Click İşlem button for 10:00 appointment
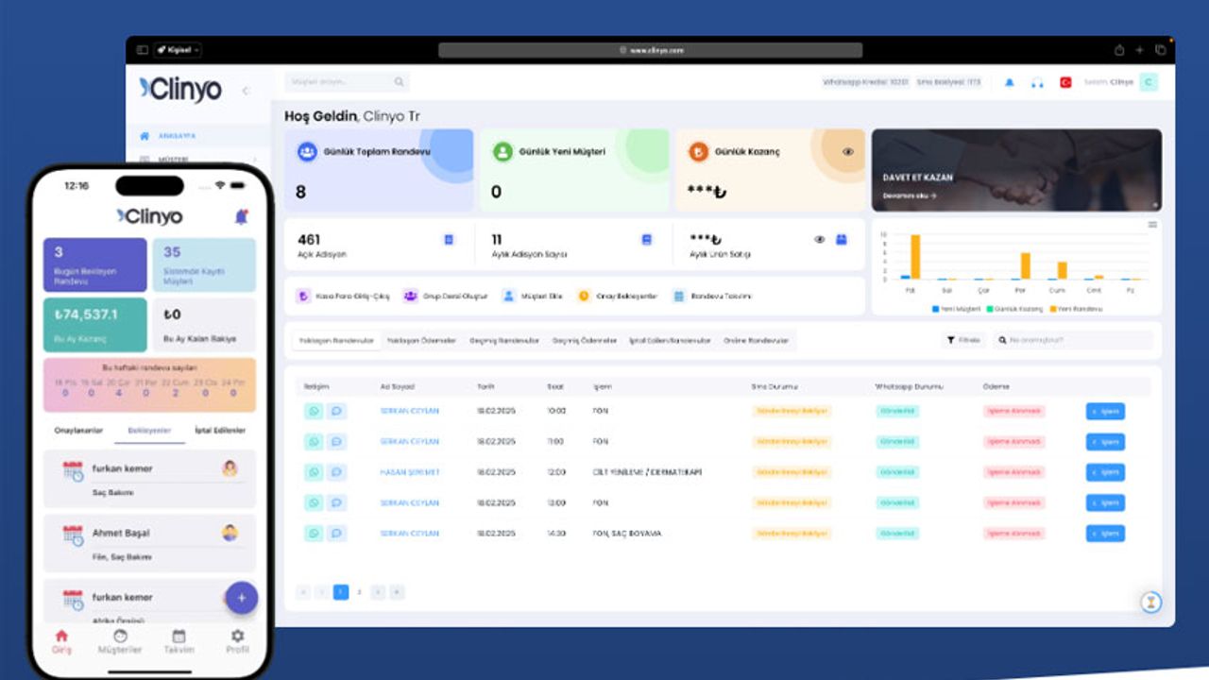Viewport: 1209px width, 680px height. click(x=1105, y=411)
